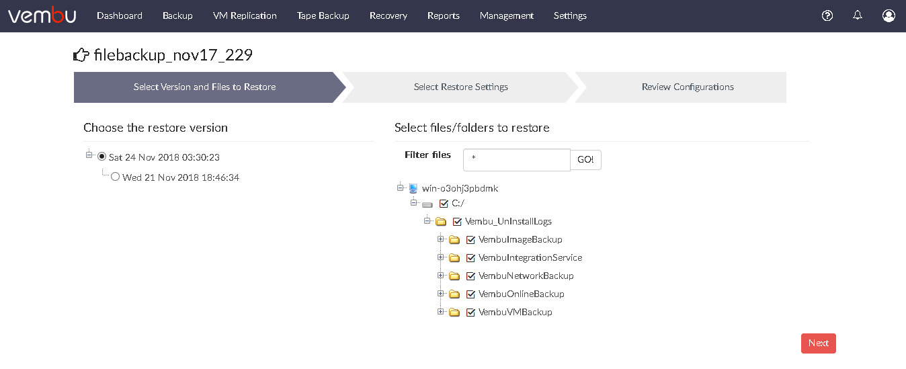Collapse the win-o3ohj3pbdmk tree node
The height and width of the screenshot is (369, 906).
click(401, 187)
